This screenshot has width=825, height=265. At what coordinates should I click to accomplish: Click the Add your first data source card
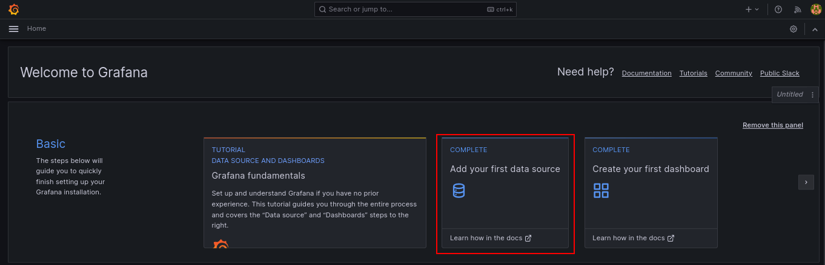pos(505,193)
